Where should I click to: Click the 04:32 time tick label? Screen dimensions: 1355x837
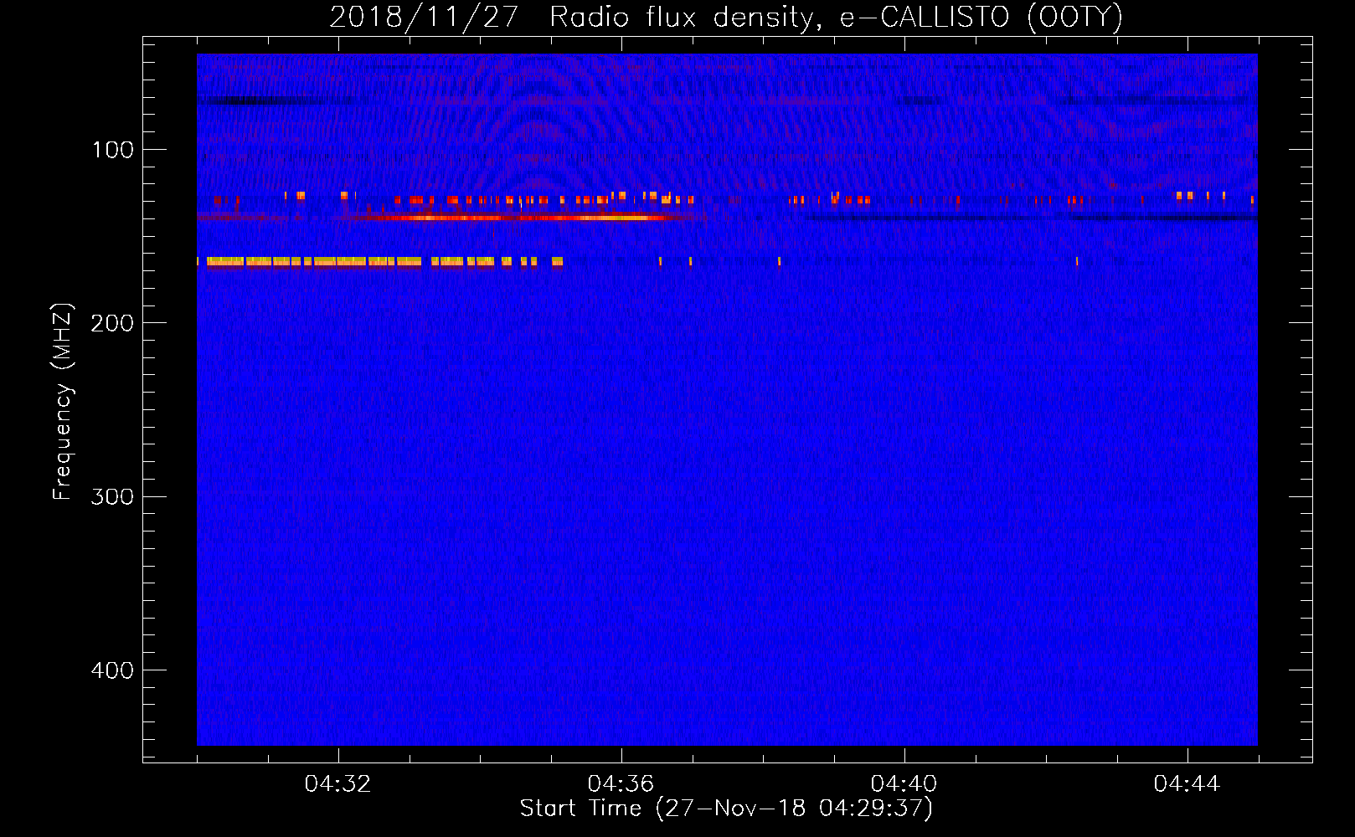click(x=338, y=783)
